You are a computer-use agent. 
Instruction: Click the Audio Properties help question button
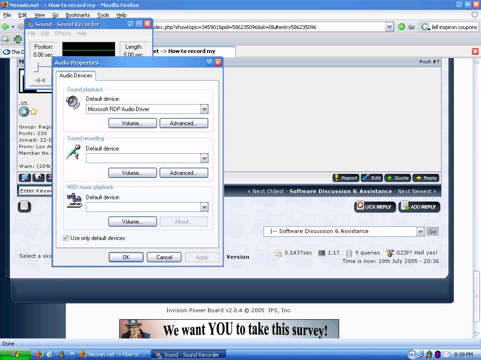(209, 62)
